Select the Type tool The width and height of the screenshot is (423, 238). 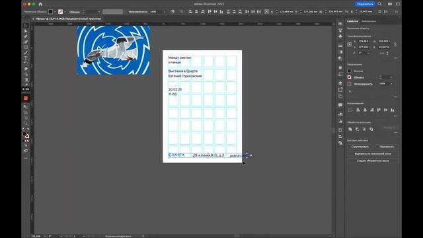coord(26,58)
